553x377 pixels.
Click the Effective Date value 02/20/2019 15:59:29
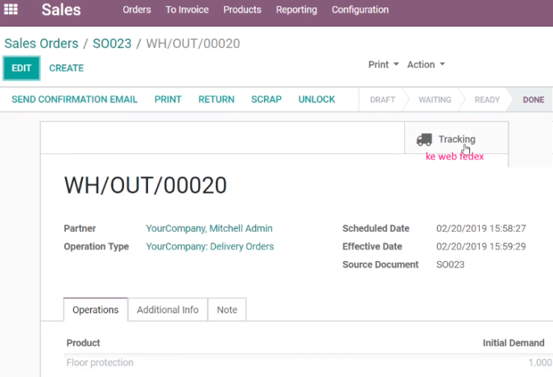[x=481, y=246]
